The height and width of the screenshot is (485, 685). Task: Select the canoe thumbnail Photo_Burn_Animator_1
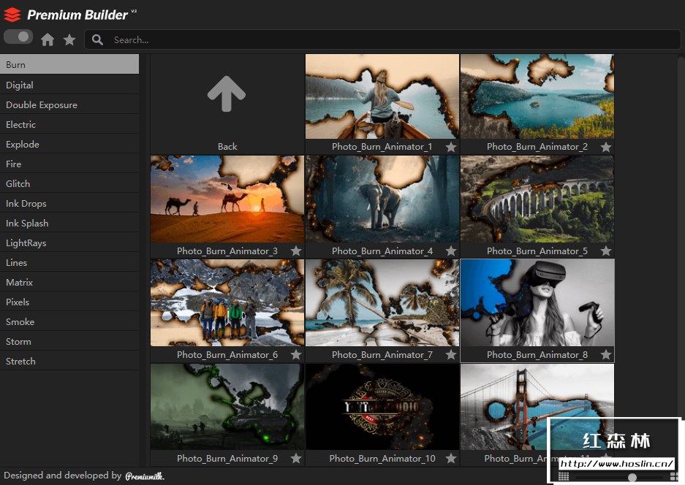pyautogui.click(x=382, y=96)
